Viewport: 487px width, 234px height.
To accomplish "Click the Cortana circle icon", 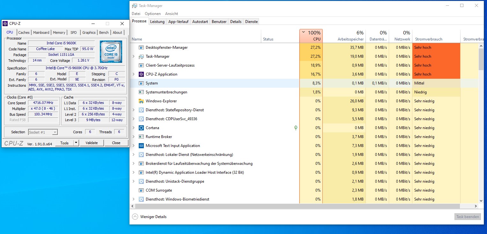I will pyautogui.click(x=141, y=128).
